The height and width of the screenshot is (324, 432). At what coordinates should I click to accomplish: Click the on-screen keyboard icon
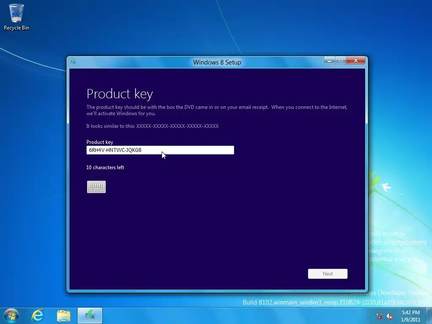96,187
